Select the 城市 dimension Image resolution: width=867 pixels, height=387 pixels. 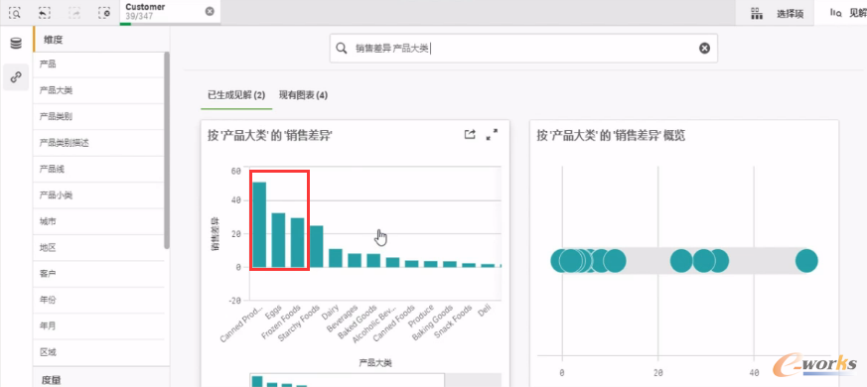coord(99,221)
